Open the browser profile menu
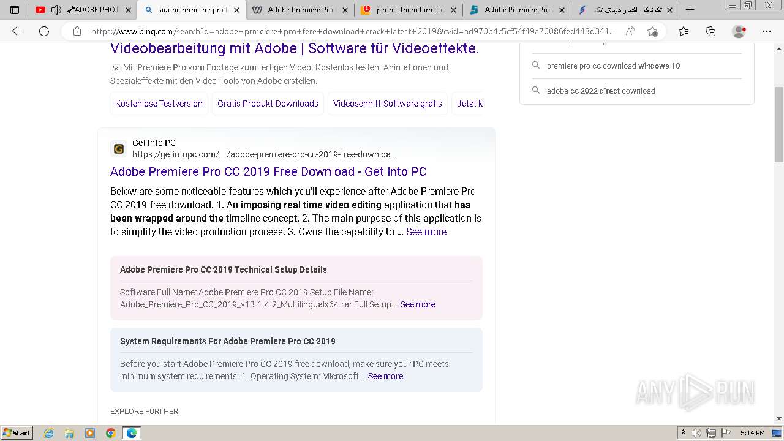 pyautogui.click(x=739, y=31)
